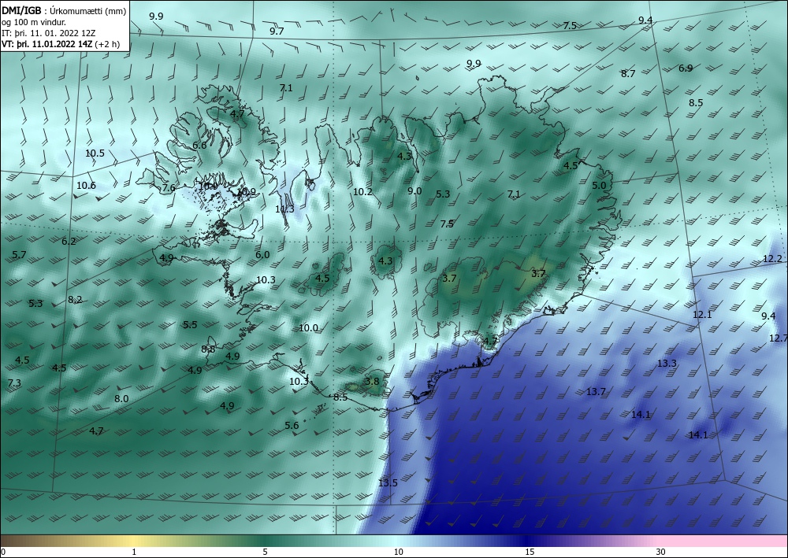Screen dimensions: 788x558
Task: Click the 6.0 value on the map
Action: click(262, 255)
